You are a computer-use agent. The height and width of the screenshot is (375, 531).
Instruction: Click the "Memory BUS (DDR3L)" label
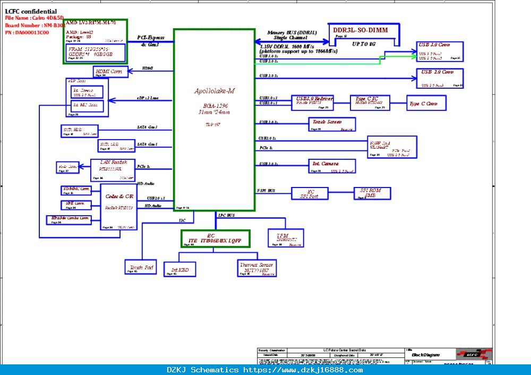click(x=292, y=32)
